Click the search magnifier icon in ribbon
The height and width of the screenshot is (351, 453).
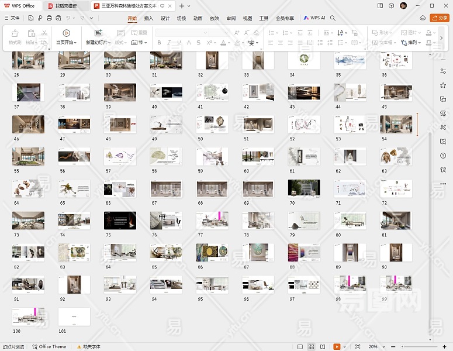tap(333, 18)
